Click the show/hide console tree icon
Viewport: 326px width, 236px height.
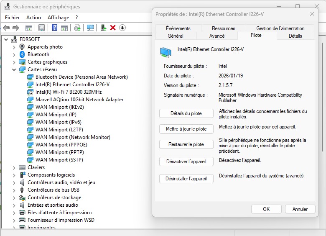28,28
